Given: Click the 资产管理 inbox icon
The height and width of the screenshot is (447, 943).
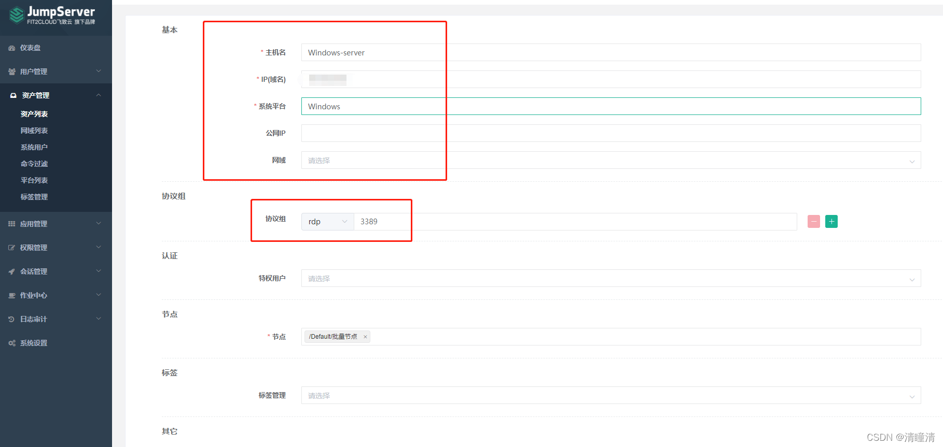Looking at the screenshot, I should tap(13, 95).
